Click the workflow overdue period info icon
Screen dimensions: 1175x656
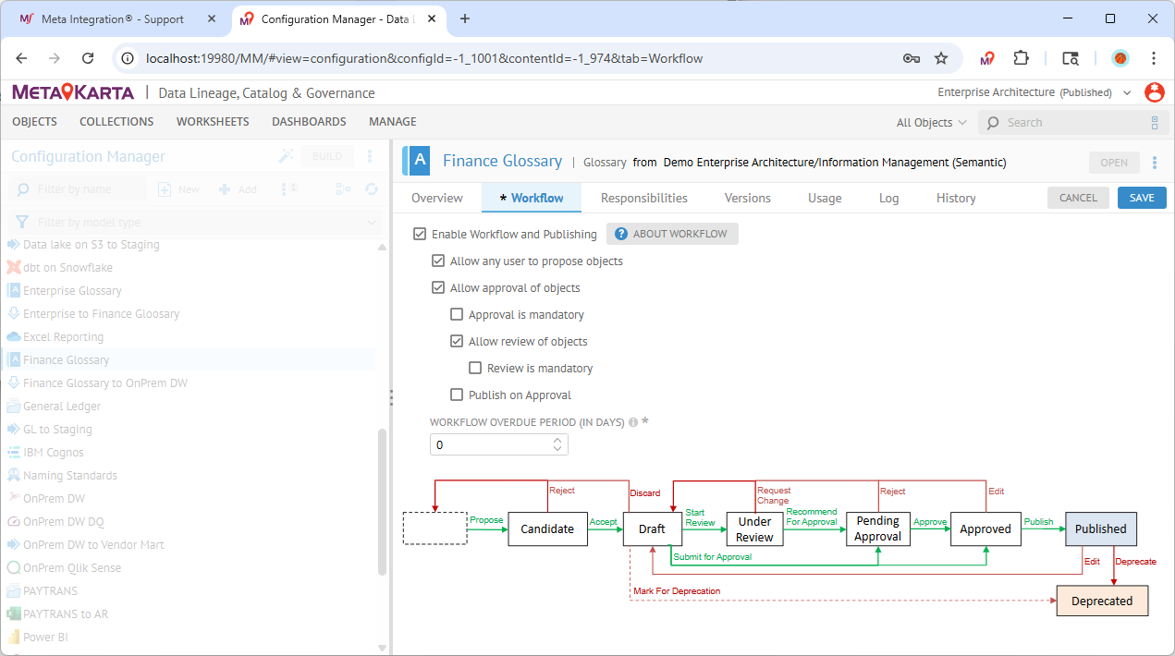point(633,422)
